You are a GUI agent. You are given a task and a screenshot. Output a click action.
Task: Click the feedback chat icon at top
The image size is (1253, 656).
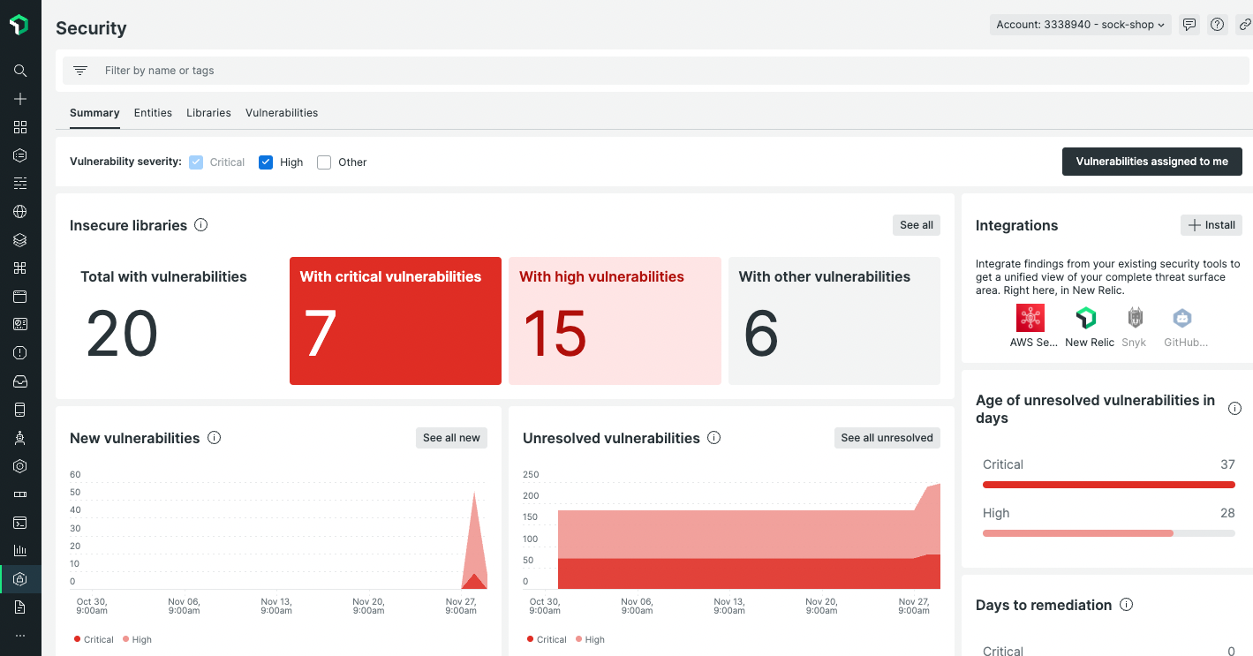1189,25
